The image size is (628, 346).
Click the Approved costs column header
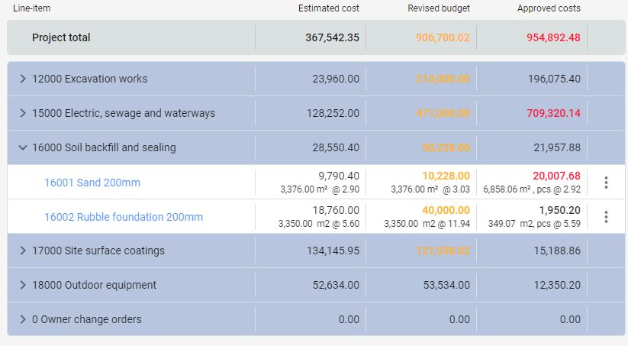click(549, 8)
